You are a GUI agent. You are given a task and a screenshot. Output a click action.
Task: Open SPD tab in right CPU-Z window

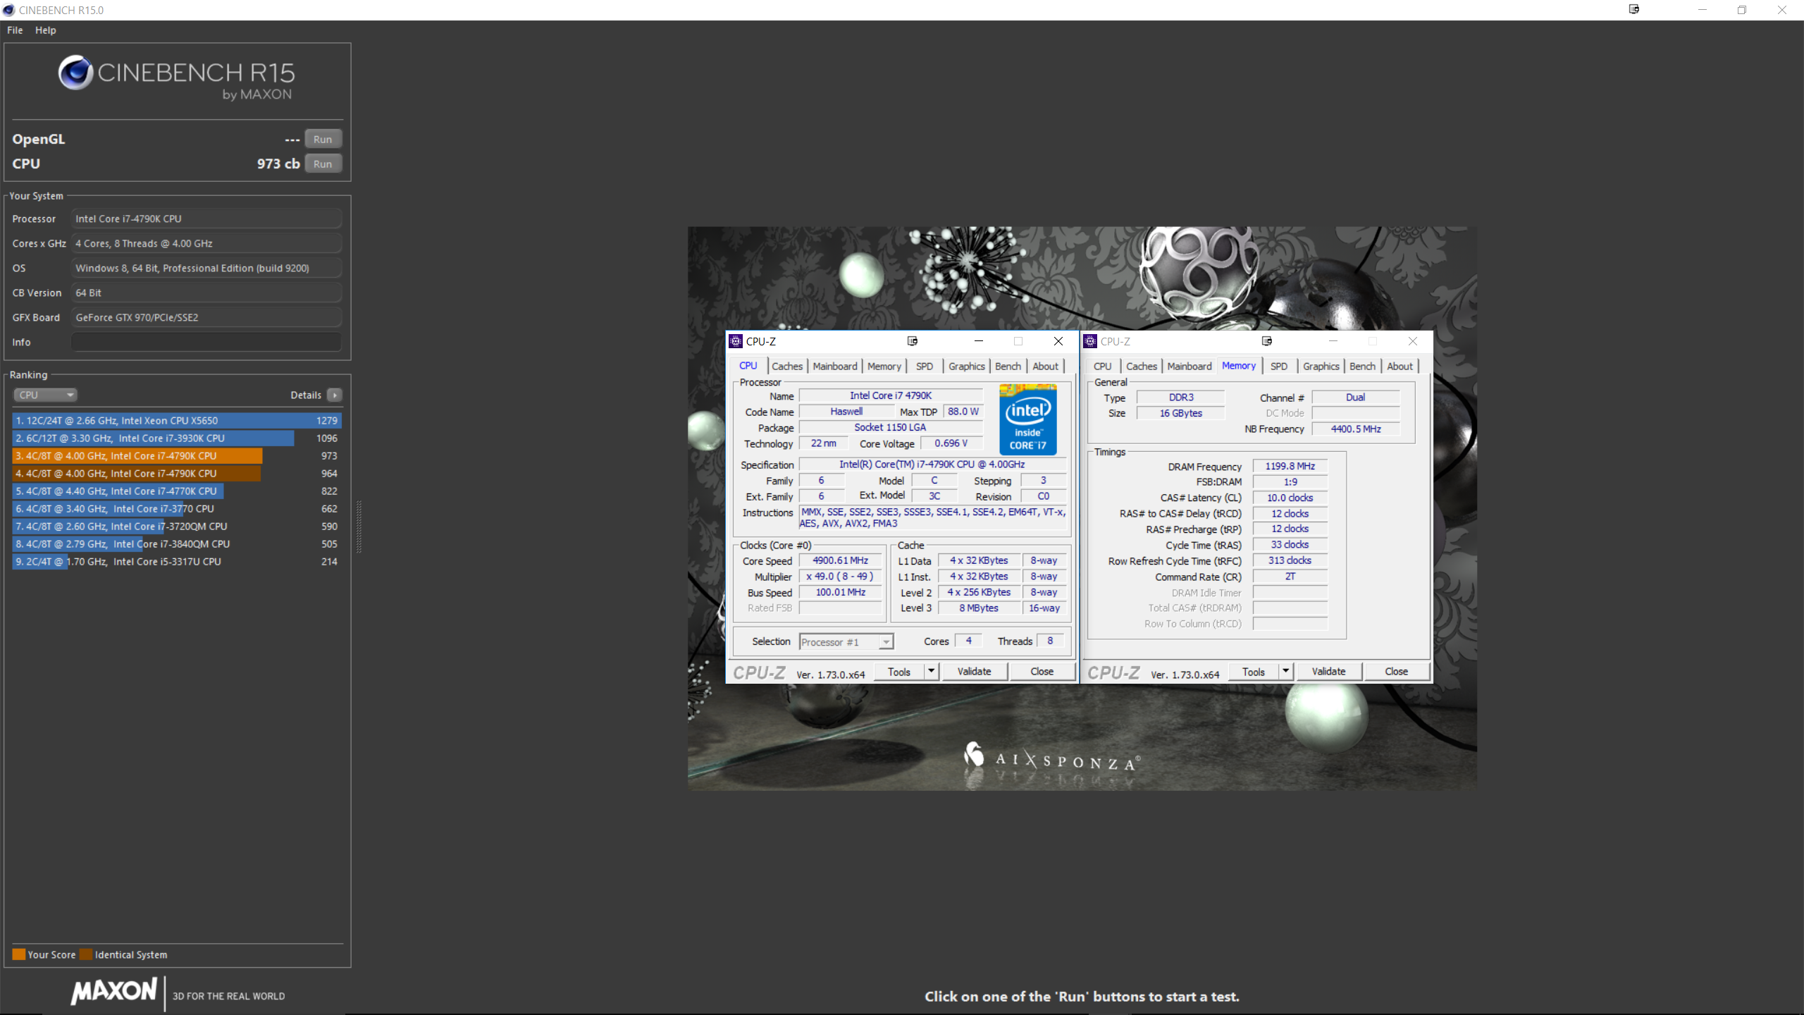point(1279,366)
